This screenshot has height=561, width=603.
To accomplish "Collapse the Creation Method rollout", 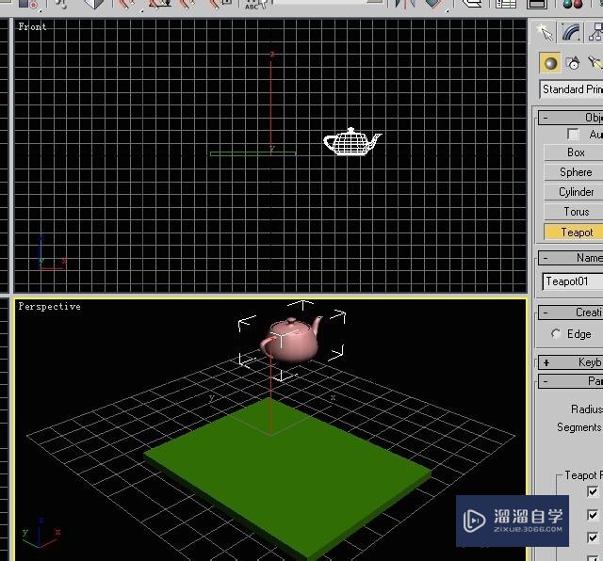I will coord(571,313).
